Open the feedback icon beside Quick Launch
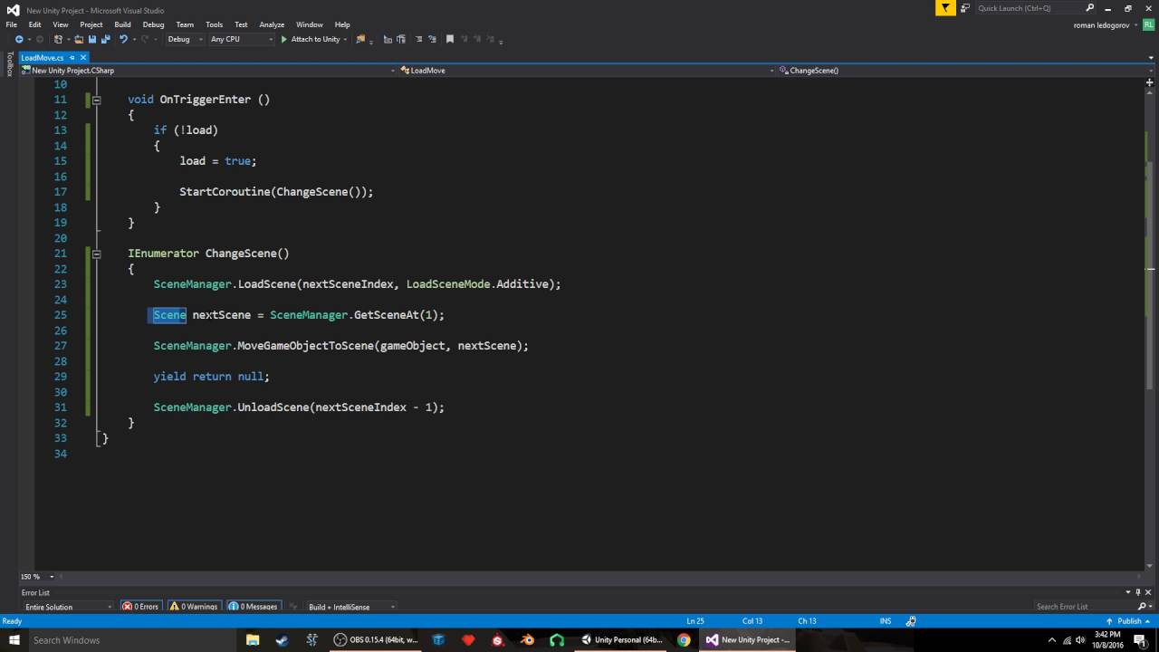Screen dimensions: 1159x652 coord(965,8)
